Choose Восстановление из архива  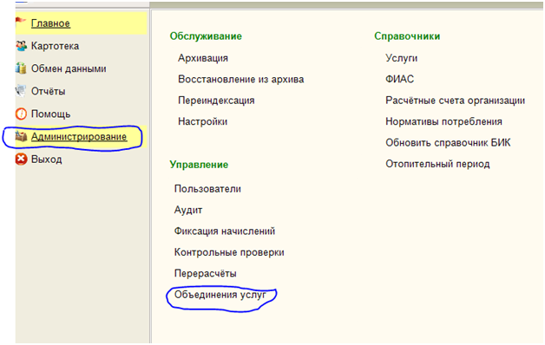click(241, 79)
